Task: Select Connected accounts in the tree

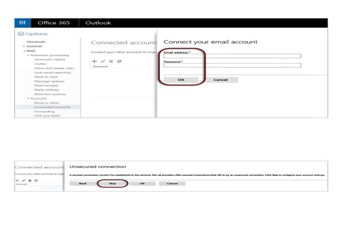Action: [x=53, y=107]
